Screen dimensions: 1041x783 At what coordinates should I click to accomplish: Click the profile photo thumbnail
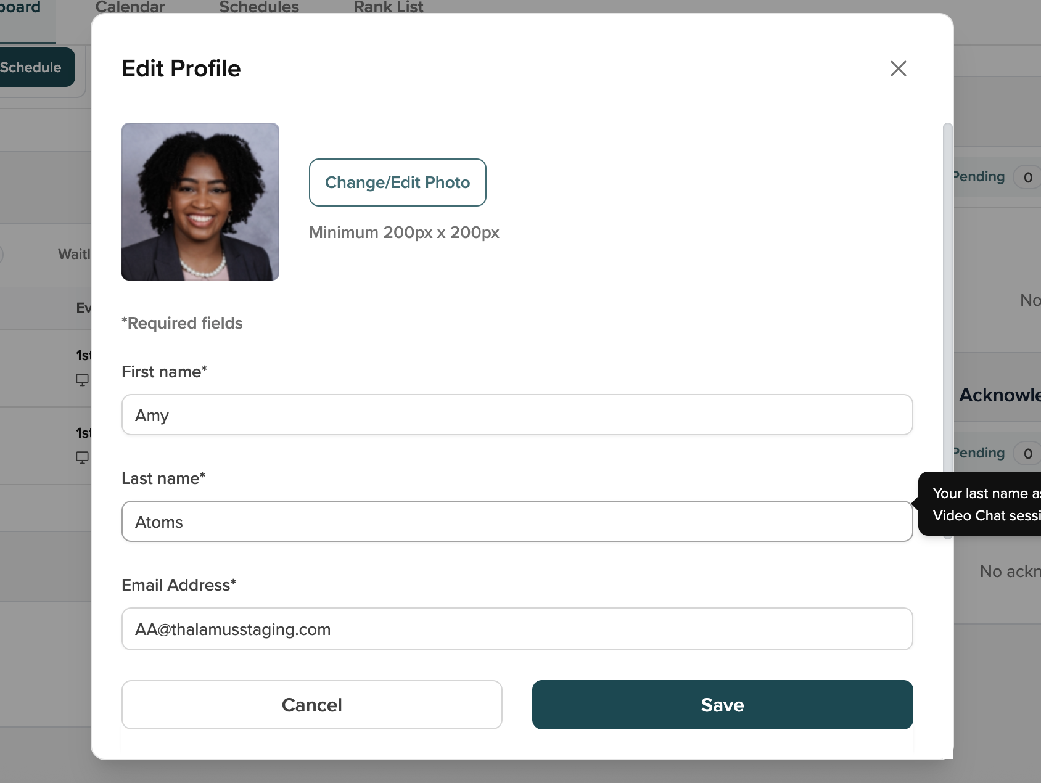click(200, 202)
